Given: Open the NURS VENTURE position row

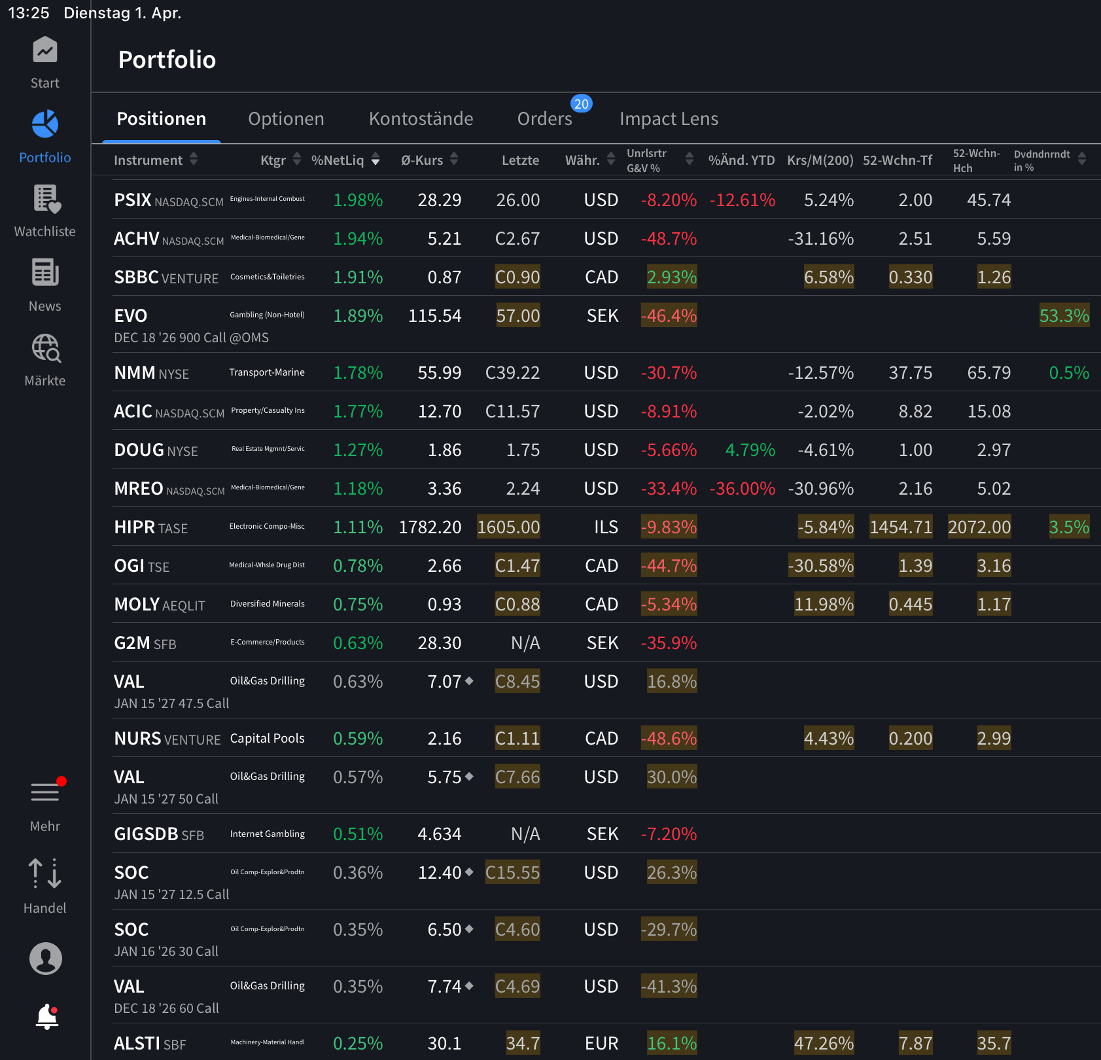Looking at the screenshot, I should pos(606,738).
